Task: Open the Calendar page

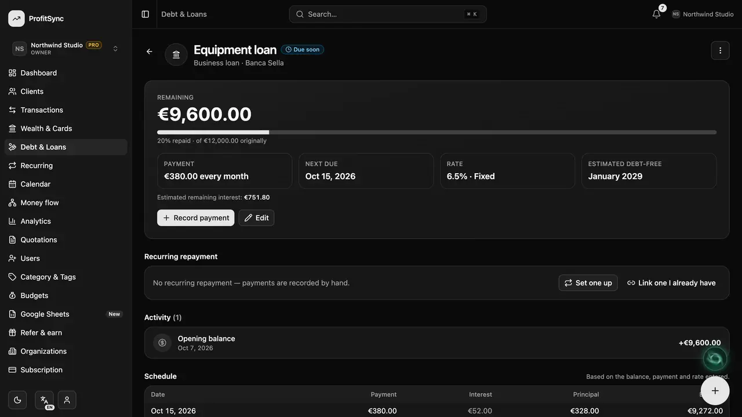Action: [x=66, y=184]
